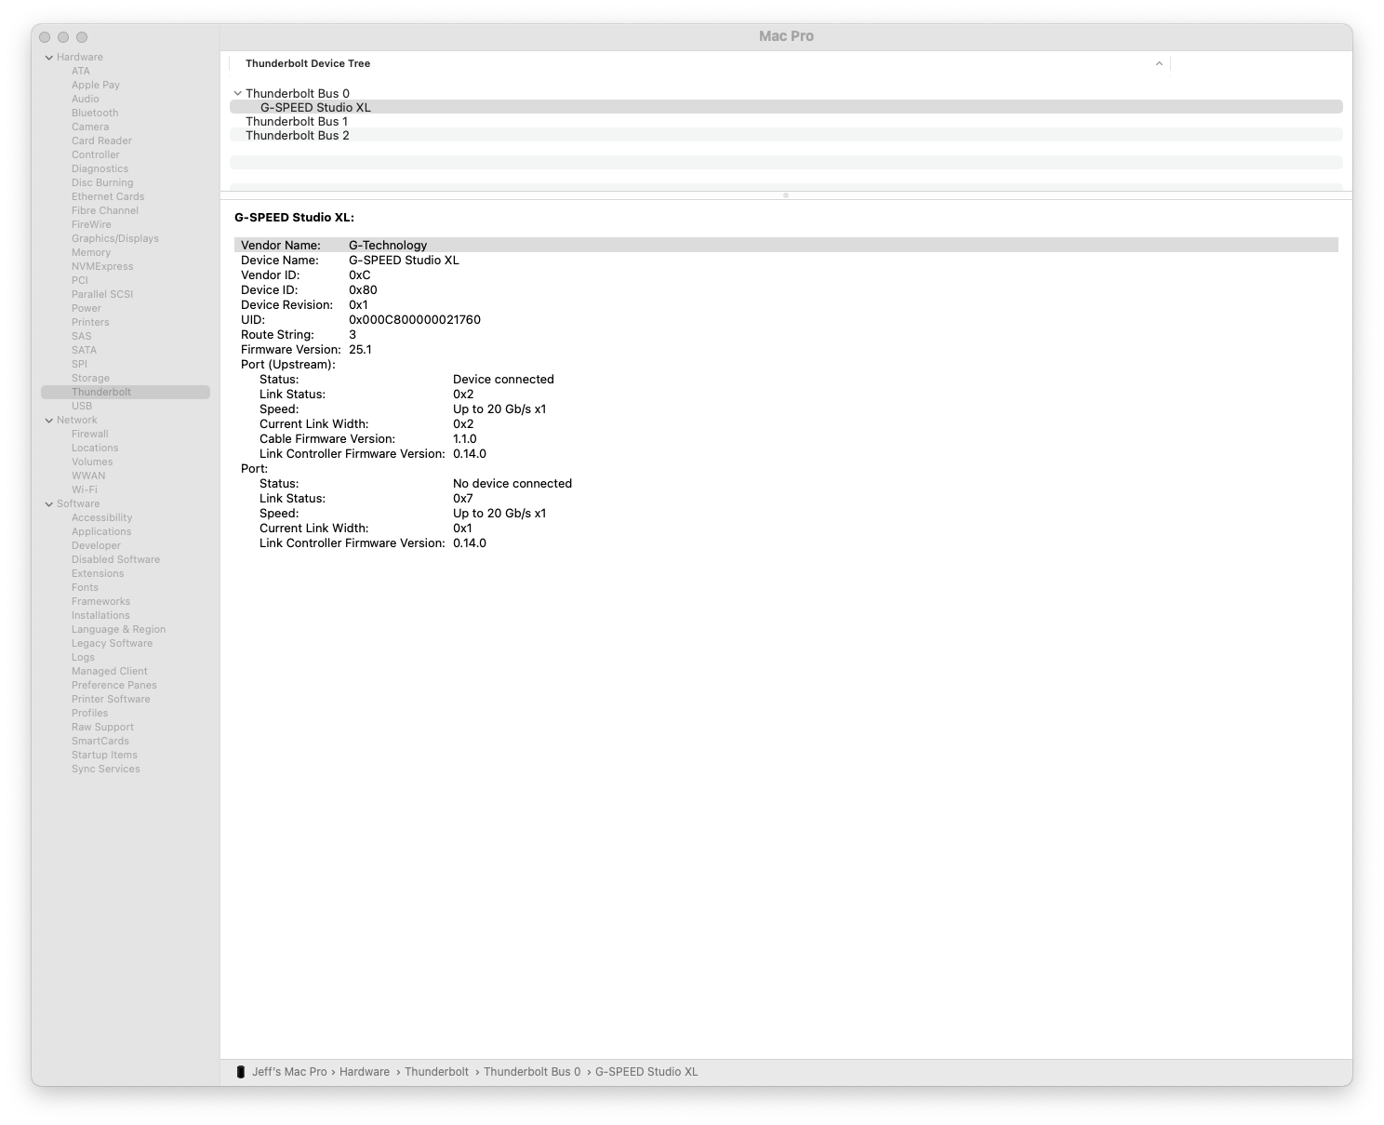Select Frameworks under Software
The height and width of the screenshot is (1125, 1384).
(x=100, y=601)
